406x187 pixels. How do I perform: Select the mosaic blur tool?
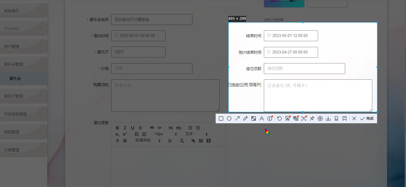click(x=254, y=118)
